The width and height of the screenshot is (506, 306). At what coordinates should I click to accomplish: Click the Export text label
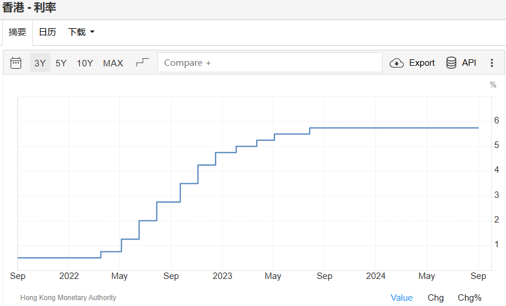[421, 63]
